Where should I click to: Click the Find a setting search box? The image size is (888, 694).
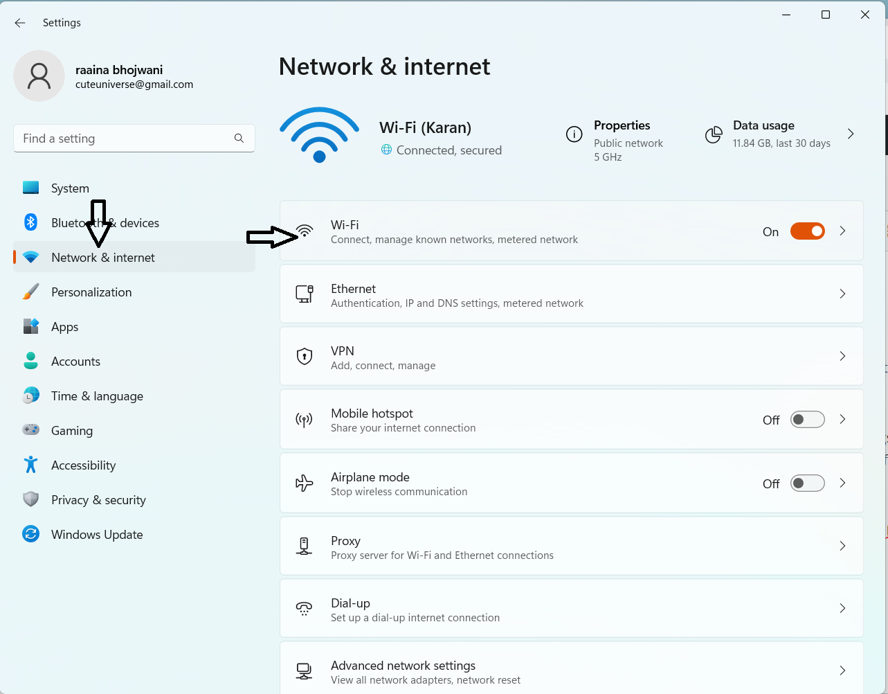click(125, 139)
